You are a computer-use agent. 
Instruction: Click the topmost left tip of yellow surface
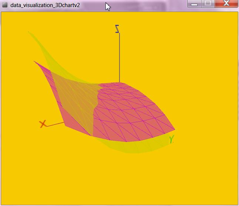coord(29,32)
